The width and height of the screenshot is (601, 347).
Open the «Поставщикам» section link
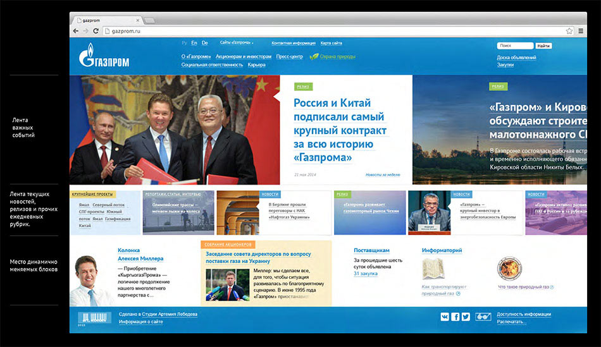[x=371, y=250]
